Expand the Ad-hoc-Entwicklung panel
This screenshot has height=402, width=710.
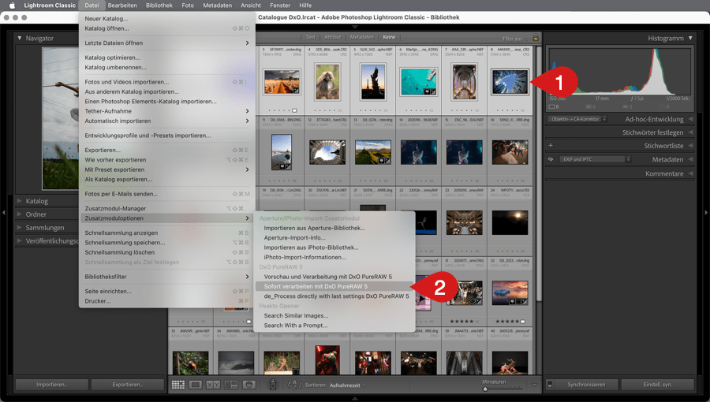(690, 119)
